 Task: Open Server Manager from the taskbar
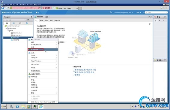(x=12, y=106)
